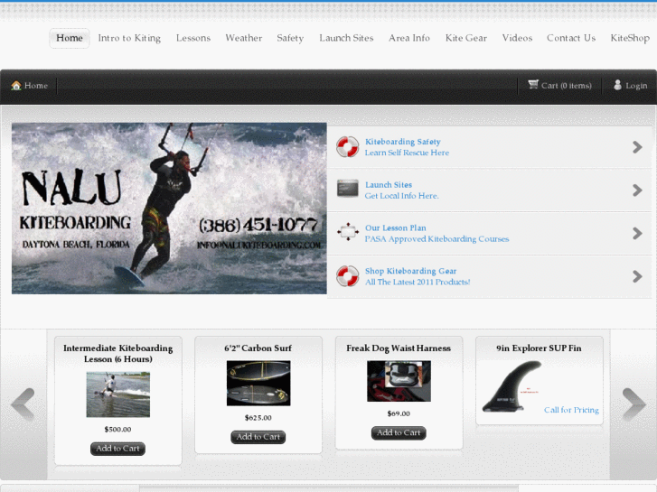Click the monitor icon beside Launch Sites

(x=348, y=189)
